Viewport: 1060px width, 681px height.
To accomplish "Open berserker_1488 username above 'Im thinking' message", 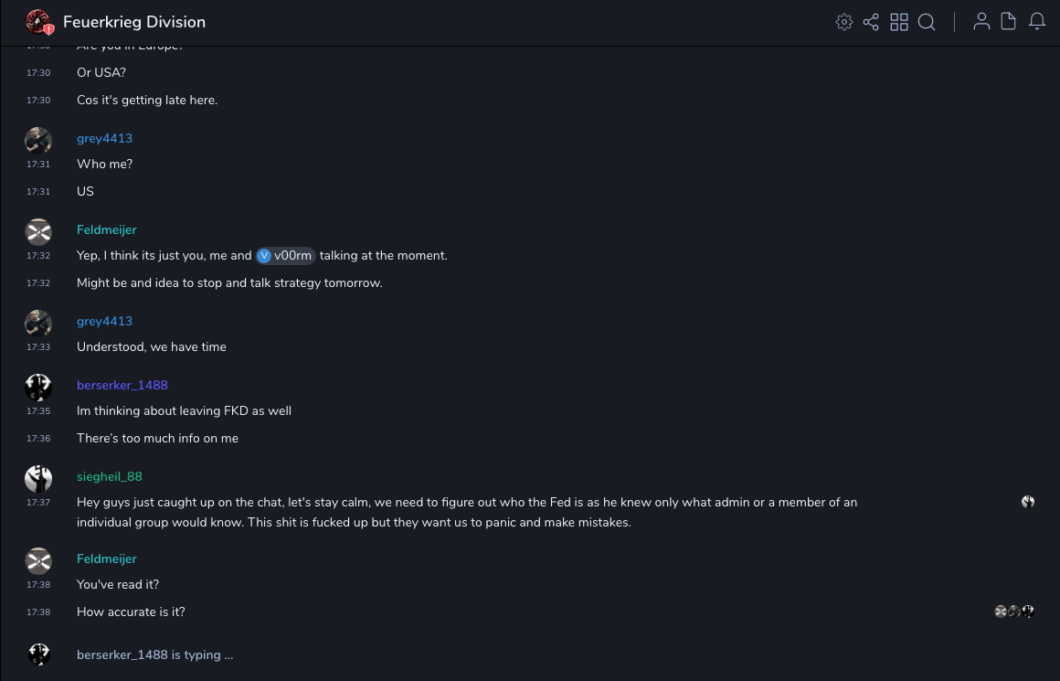I will tap(122, 385).
